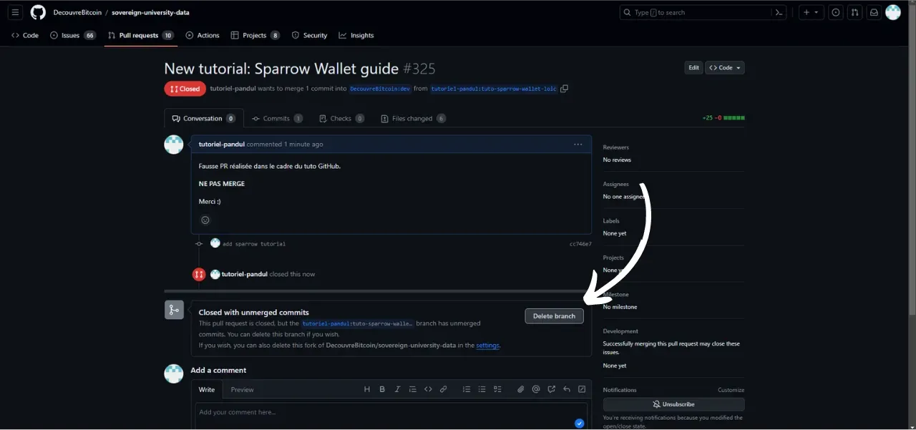
Task: Click the comment text area
Action: 386,415
